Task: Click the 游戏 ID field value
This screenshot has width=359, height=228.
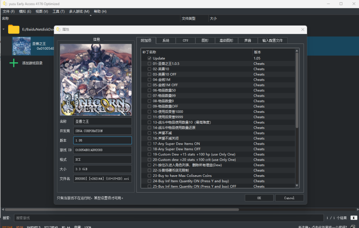Action: 102,150
